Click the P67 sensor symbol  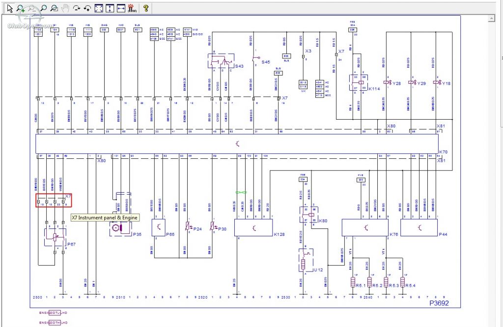coord(55,237)
